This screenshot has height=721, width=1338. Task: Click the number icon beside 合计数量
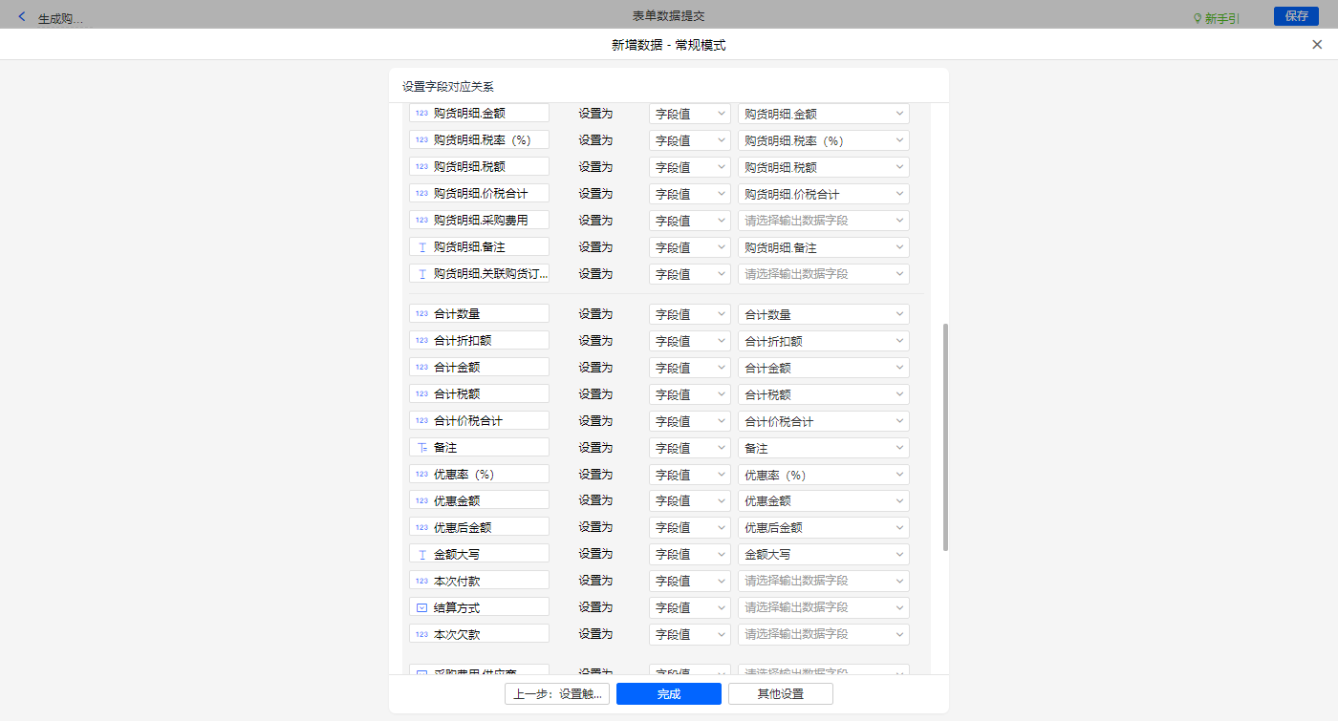point(421,314)
